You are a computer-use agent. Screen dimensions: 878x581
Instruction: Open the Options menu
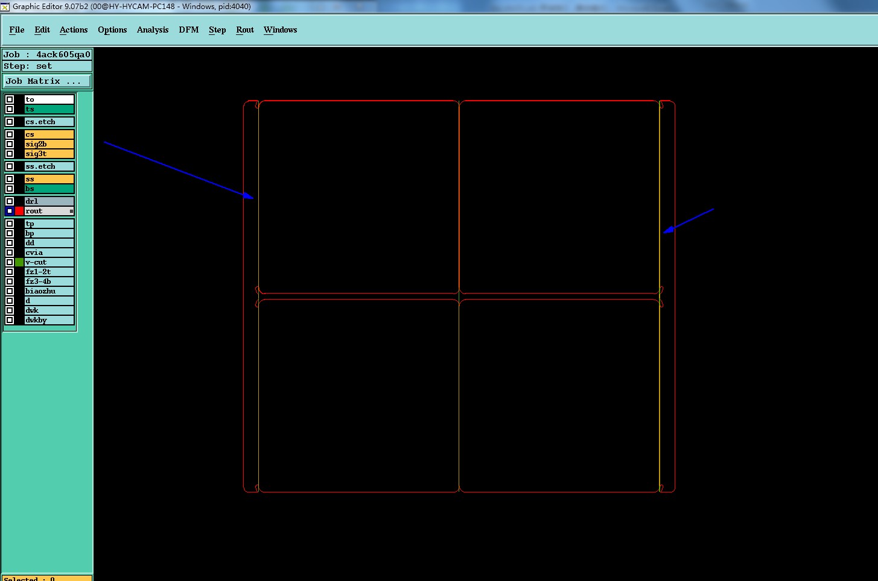click(112, 30)
